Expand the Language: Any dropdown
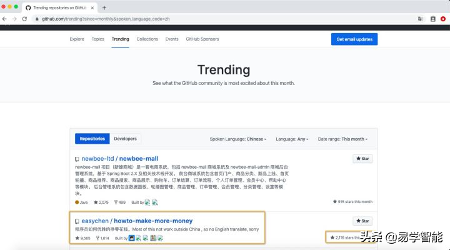The width and height of the screenshot is (450, 250). click(x=292, y=139)
